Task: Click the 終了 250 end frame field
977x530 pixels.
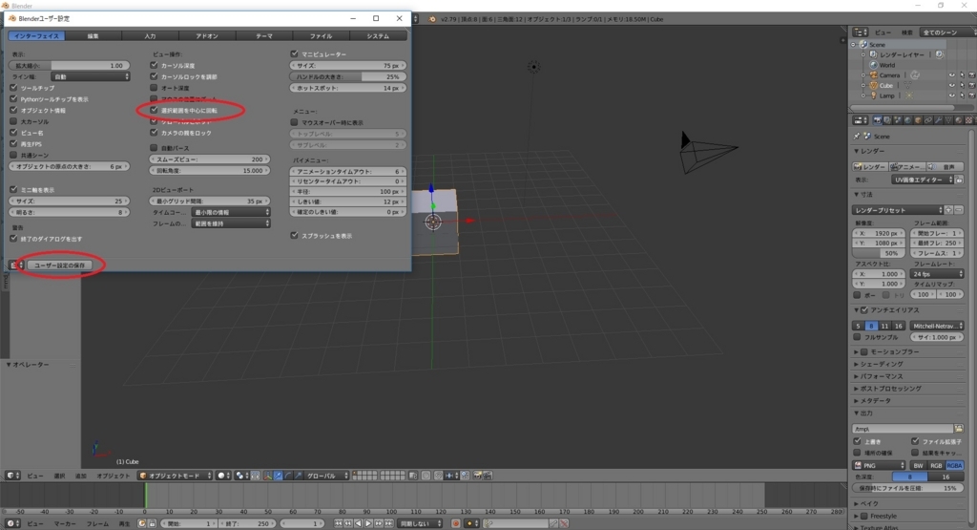Action: coord(247,523)
